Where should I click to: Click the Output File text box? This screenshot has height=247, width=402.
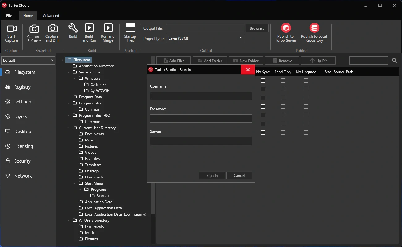tap(205, 28)
